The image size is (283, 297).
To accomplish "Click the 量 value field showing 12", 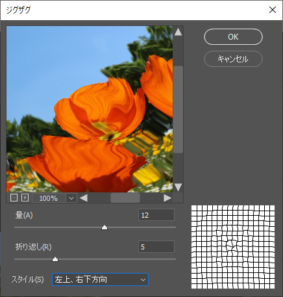I will (156, 215).
